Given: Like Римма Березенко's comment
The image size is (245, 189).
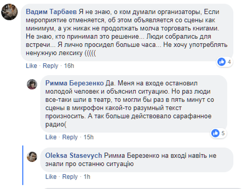Looking at the screenshot, I should coord(51,137).
